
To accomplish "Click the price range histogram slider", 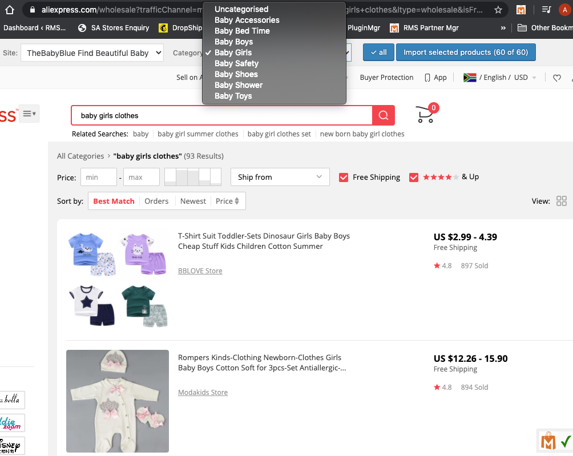I will pos(192,177).
